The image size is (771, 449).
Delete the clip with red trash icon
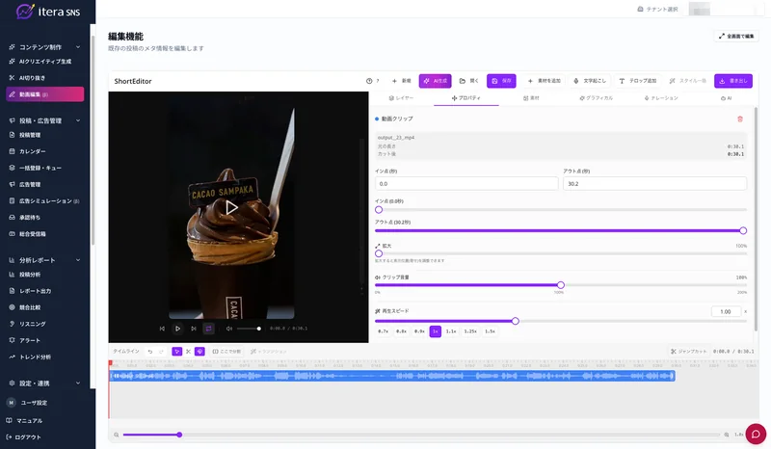coord(740,119)
